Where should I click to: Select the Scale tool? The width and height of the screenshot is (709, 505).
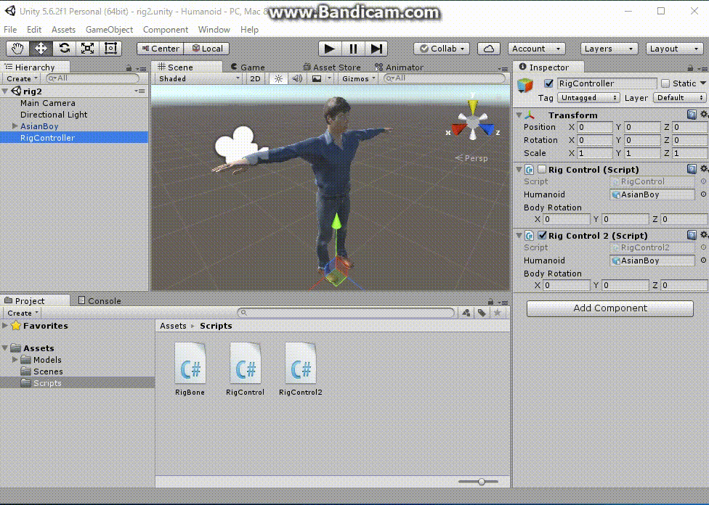(88, 49)
